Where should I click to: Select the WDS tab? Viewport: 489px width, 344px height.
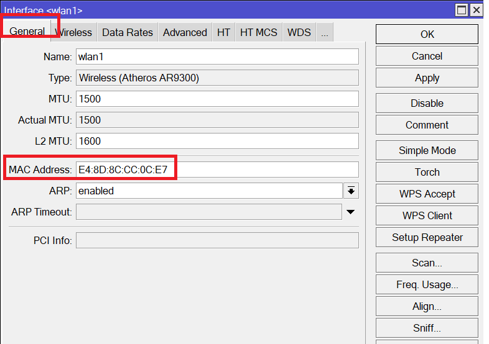click(299, 32)
